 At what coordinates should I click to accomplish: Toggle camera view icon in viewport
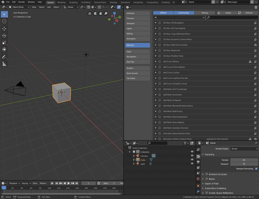coord(95,14)
